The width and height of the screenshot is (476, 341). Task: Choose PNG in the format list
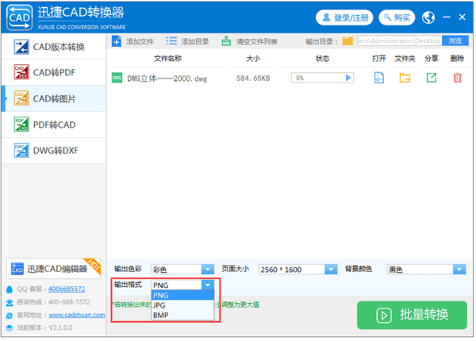coord(182,295)
